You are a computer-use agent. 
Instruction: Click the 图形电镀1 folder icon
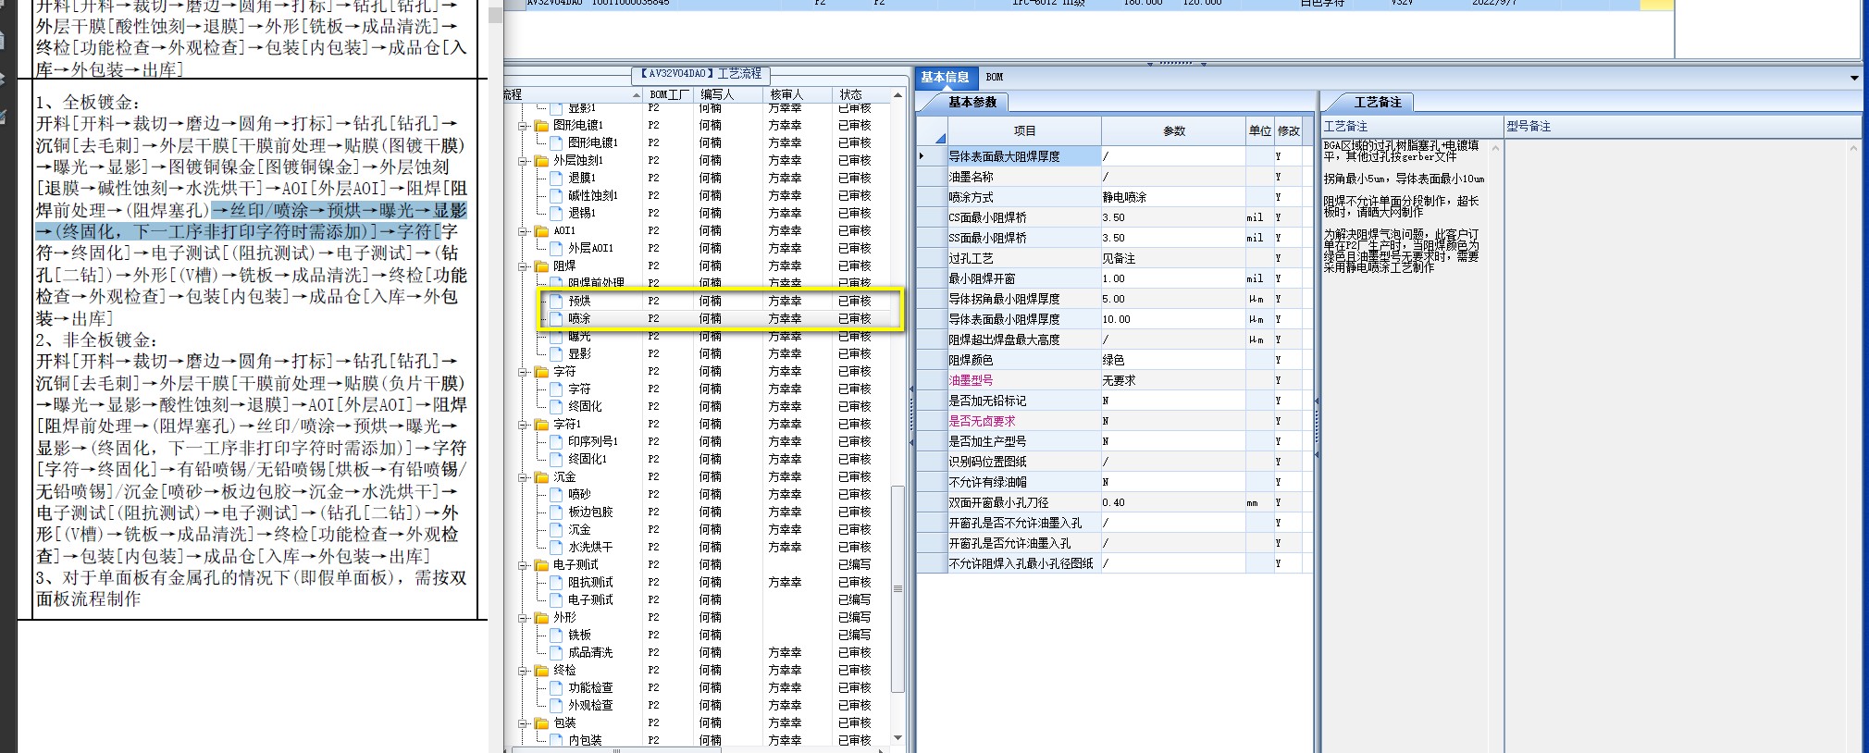[541, 126]
